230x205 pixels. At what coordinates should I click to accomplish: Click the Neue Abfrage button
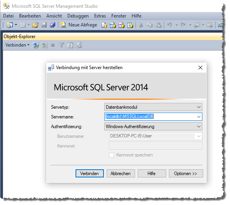coord(79,25)
